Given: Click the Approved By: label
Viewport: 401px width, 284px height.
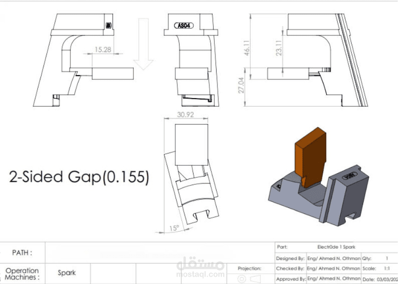Looking at the screenshot, I should pyautogui.click(x=291, y=279).
